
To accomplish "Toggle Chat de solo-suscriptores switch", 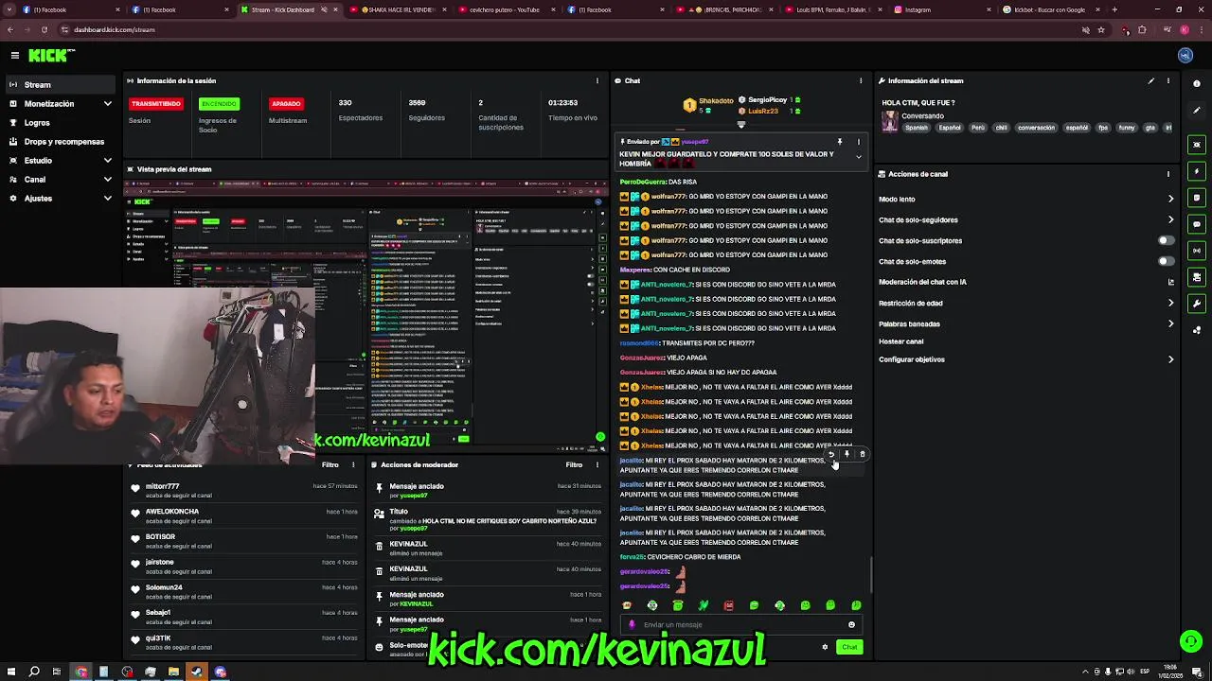I will click(x=1167, y=241).
